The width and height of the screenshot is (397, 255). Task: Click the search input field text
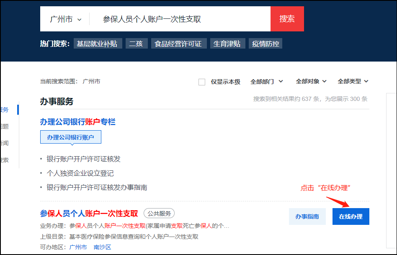point(152,19)
